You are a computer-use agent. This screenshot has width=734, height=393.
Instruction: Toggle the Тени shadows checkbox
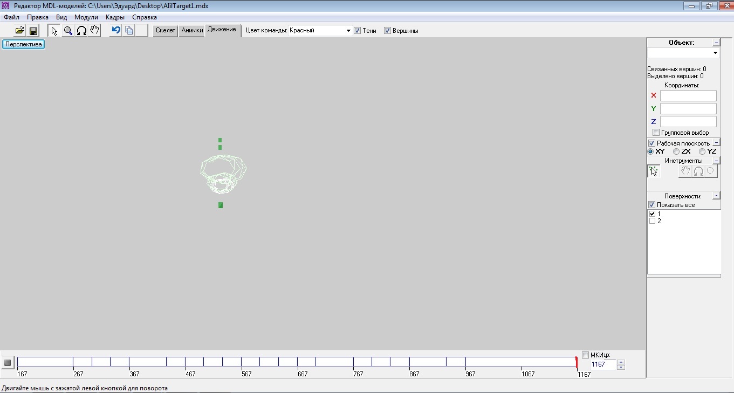click(357, 31)
